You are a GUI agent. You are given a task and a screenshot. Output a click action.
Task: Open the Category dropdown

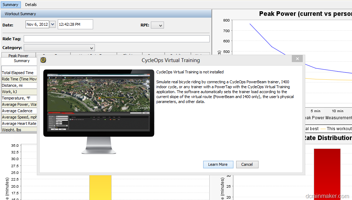point(59,48)
